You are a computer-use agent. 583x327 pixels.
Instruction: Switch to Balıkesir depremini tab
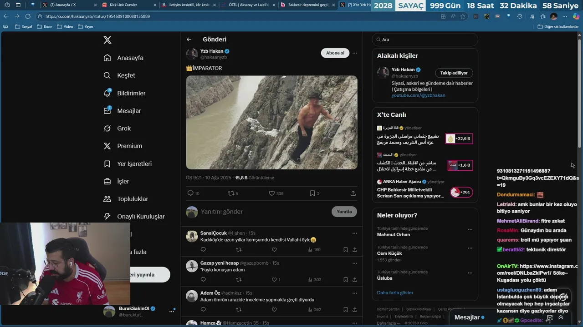coord(308,5)
